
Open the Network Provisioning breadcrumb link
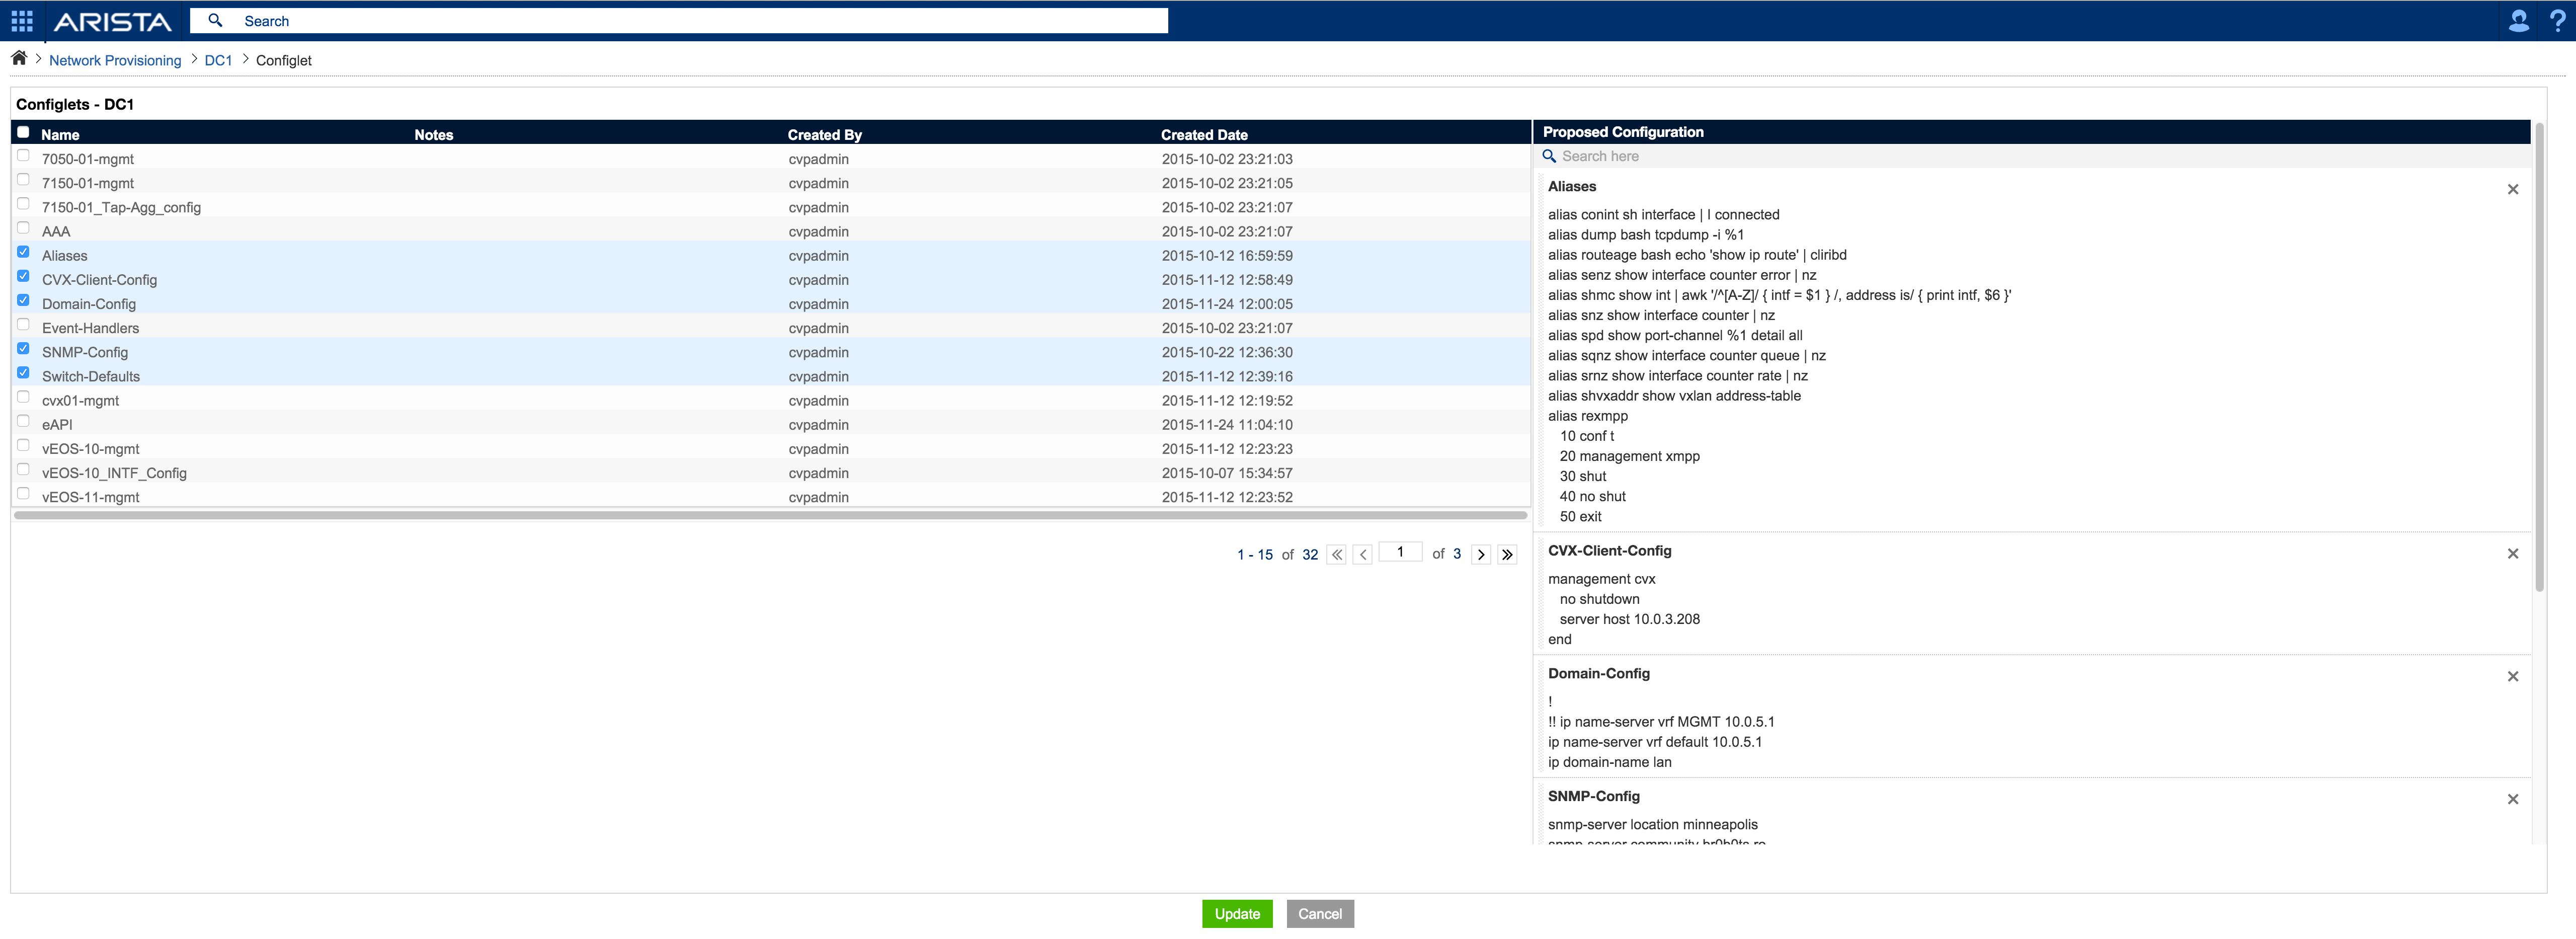(x=115, y=61)
